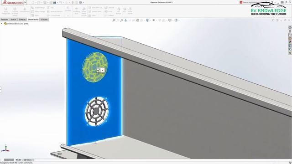The image size is (292, 164).
Task: Select Lofted-Bend tool
Action: coord(24,10)
